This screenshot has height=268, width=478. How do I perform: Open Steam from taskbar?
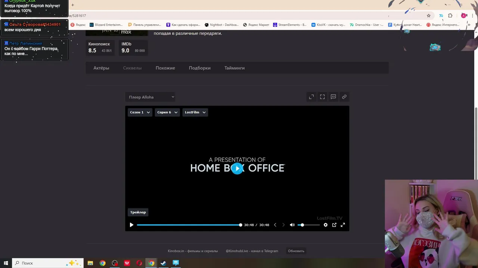(164, 263)
